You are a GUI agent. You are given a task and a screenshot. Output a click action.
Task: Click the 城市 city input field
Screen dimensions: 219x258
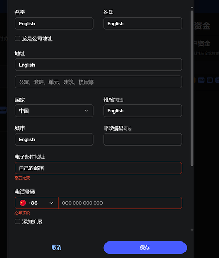(x=54, y=139)
